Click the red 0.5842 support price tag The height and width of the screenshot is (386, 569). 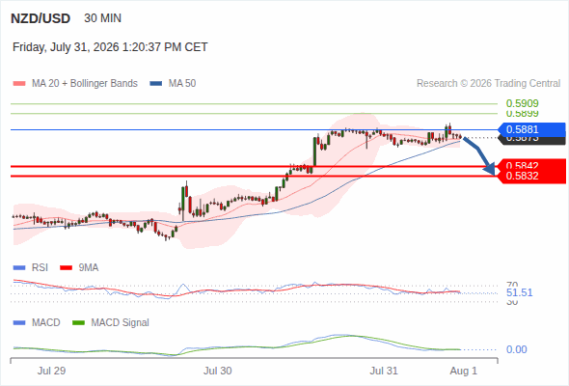coord(531,164)
